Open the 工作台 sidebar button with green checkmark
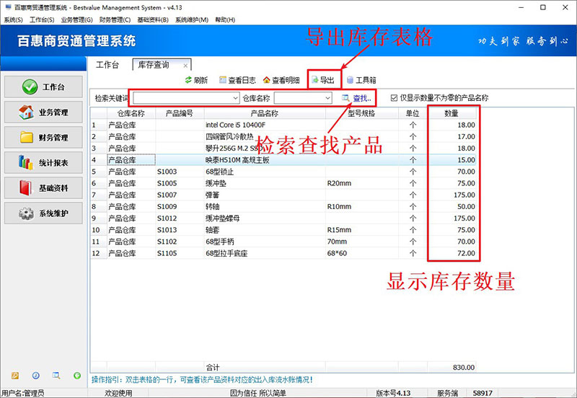The image size is (577, 398). (x=43, y=87)
